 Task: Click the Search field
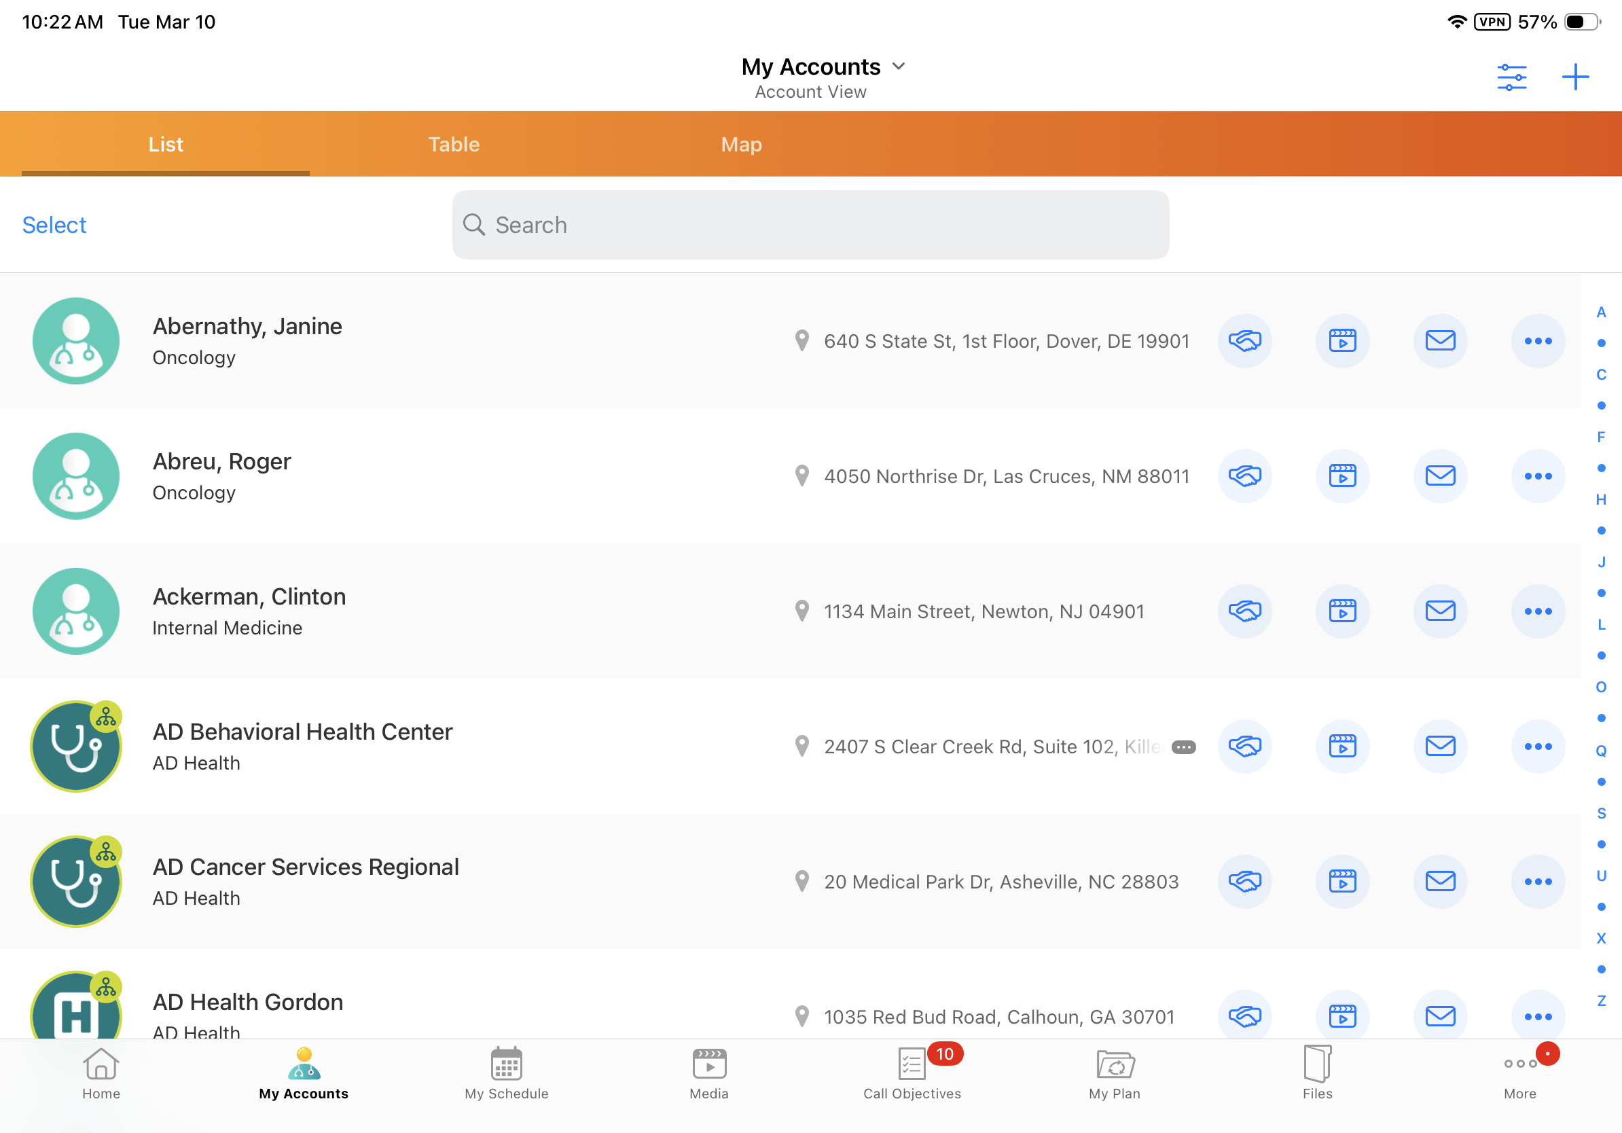point(810,226)
